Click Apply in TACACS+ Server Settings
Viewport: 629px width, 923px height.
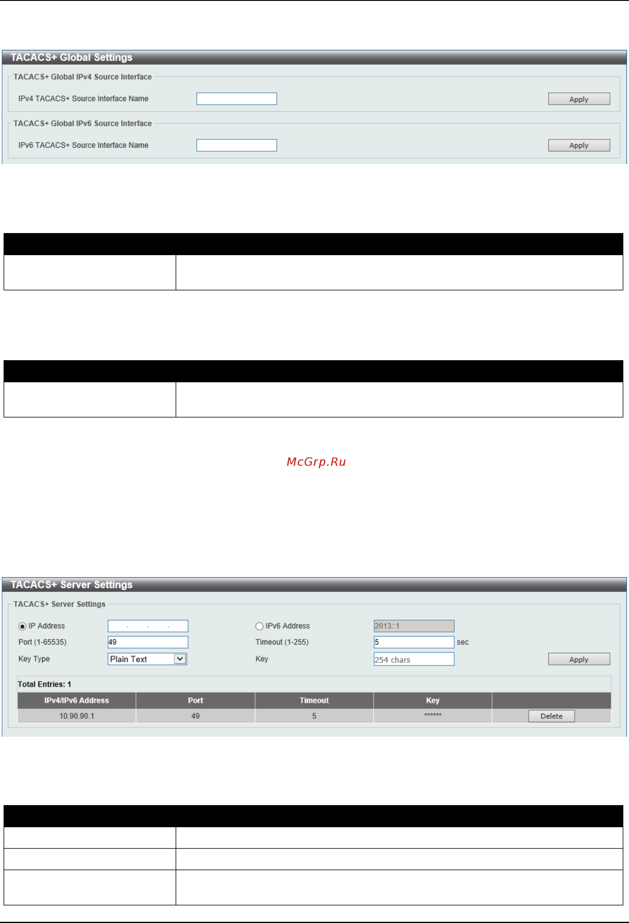point(579,659)
